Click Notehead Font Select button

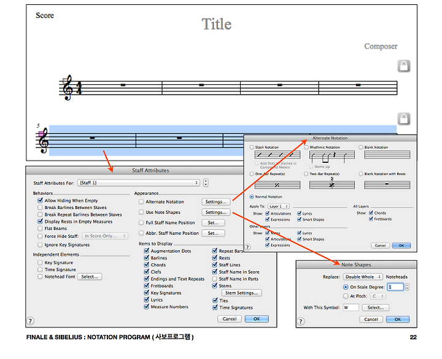coord(90,277)
